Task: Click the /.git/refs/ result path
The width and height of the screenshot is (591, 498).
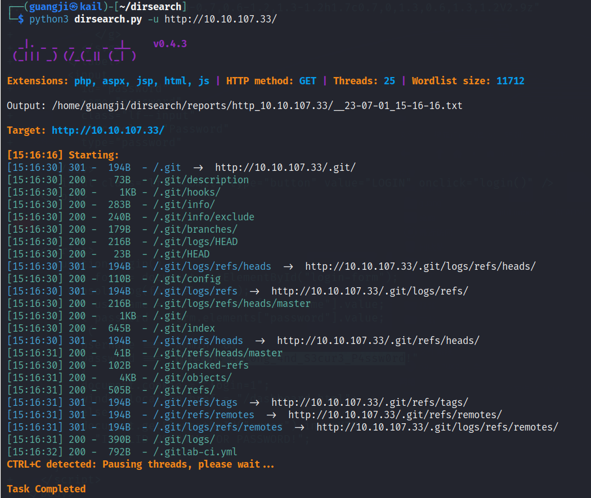Action: [184, 390]
